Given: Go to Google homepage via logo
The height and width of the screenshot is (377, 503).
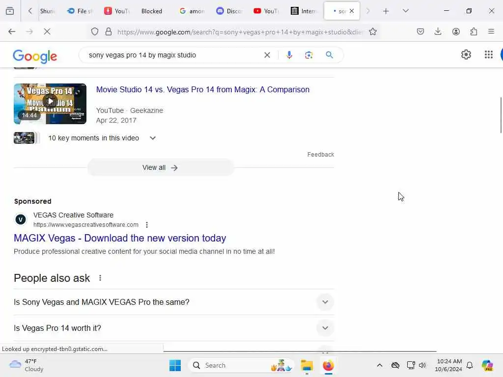Looking at the screenshot, I should 35,56.
